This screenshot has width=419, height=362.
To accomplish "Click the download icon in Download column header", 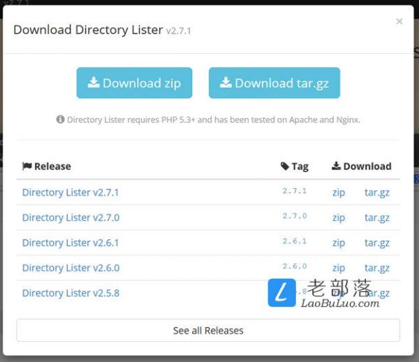I will [x=336, y=166].
